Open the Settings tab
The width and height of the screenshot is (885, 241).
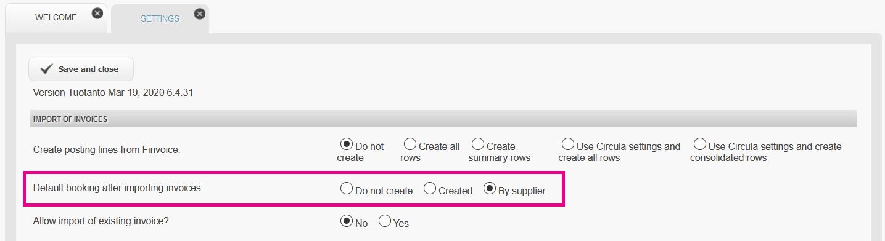click(160, 18)
